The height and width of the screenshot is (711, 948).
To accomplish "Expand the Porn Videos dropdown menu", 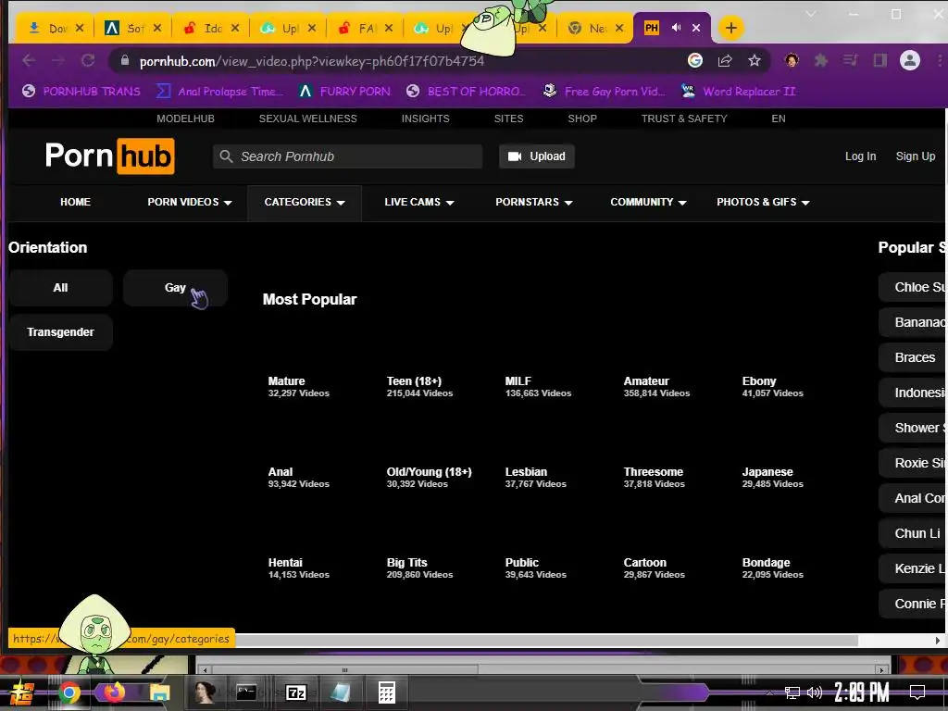I will 189,202.
